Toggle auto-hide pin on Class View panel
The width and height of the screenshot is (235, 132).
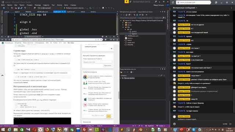point(163,69)
